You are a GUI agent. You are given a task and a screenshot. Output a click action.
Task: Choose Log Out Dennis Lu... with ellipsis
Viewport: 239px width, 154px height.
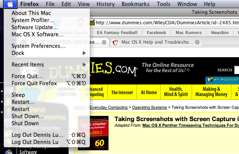pos(47,135)
